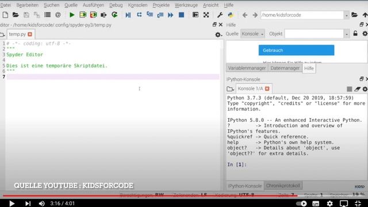Open editor pane options gear icon

pyautogui.click(x=218, y=34)
